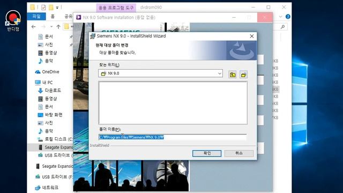Click the quick access properties checkmark icon
The image size is (343, 193).
43,8
